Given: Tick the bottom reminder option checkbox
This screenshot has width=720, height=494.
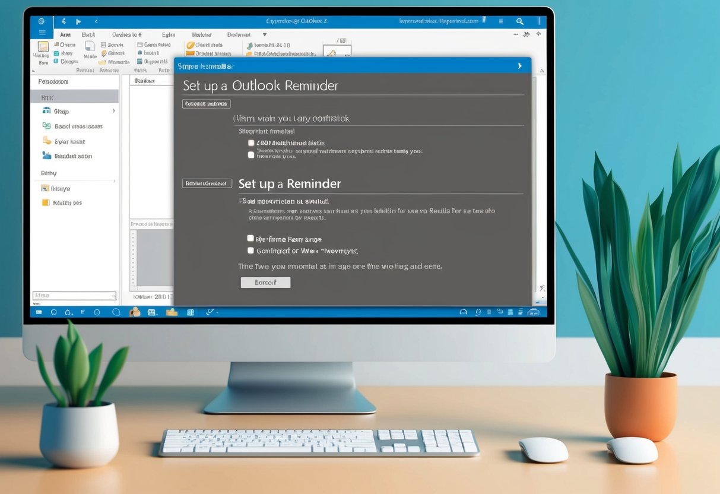Looking at the screenshot, I should click(x=251, y=250).
